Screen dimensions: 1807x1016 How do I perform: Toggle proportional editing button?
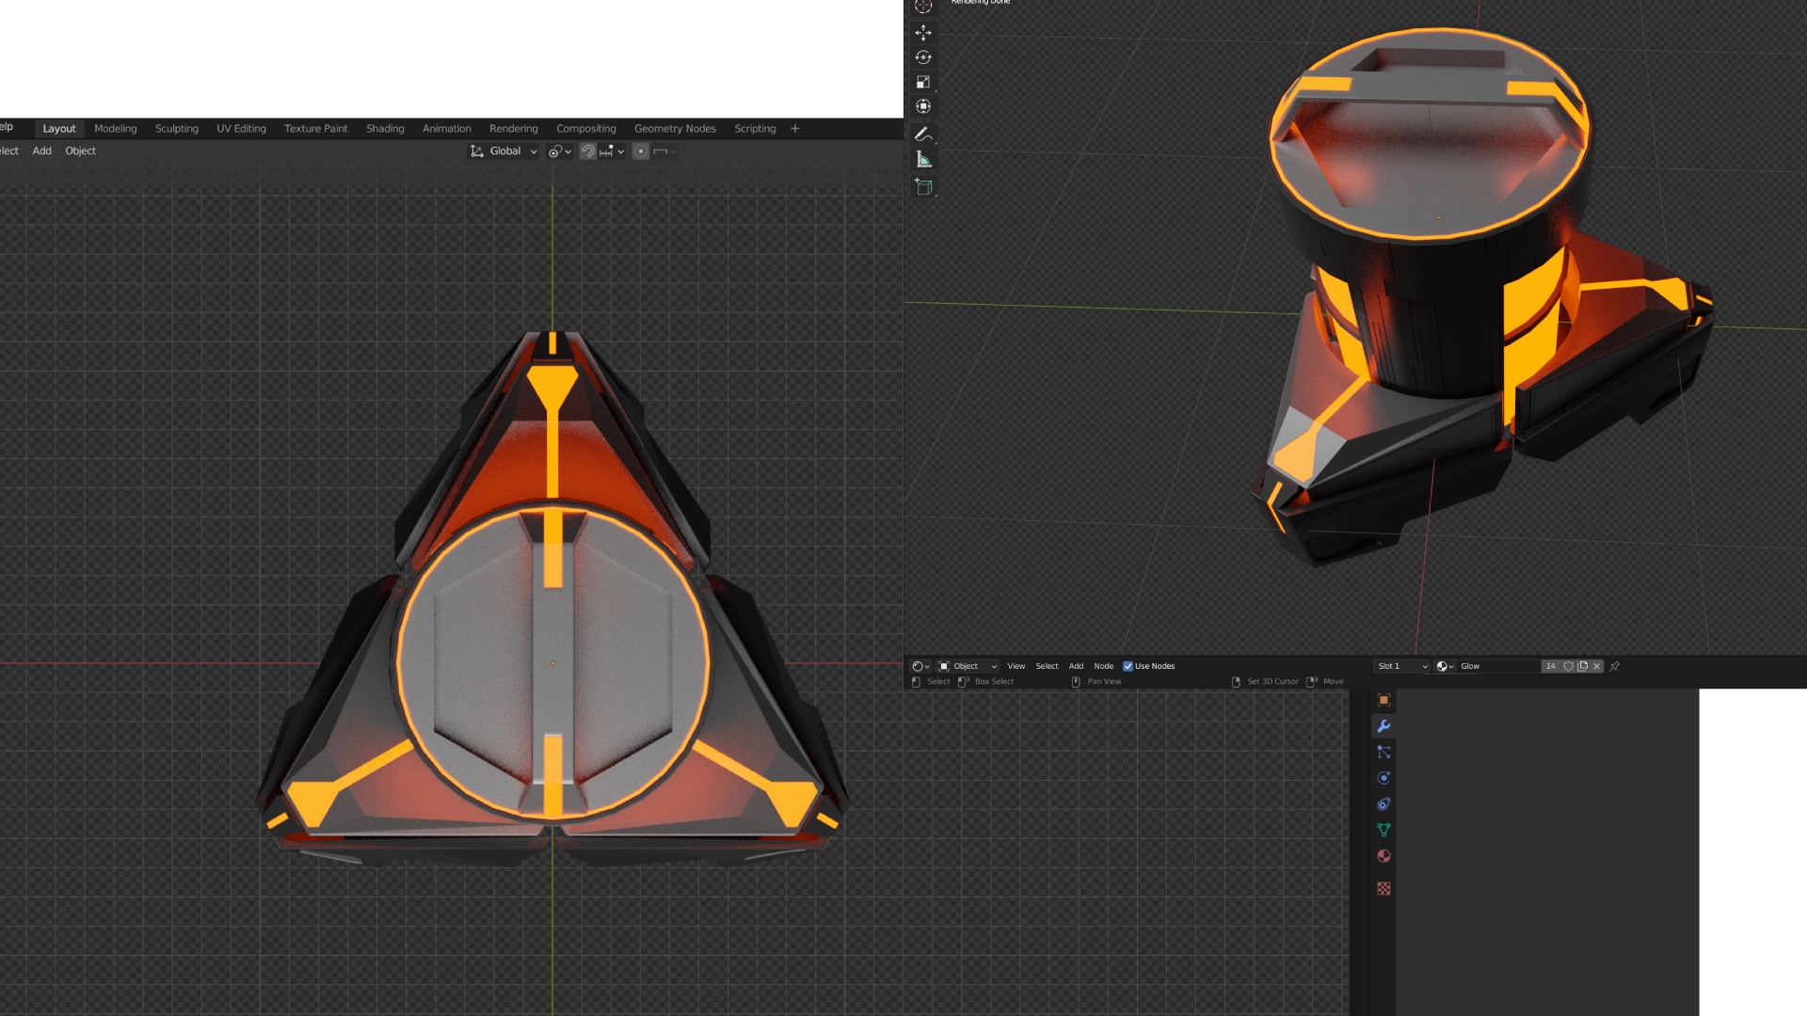[641, 151]
